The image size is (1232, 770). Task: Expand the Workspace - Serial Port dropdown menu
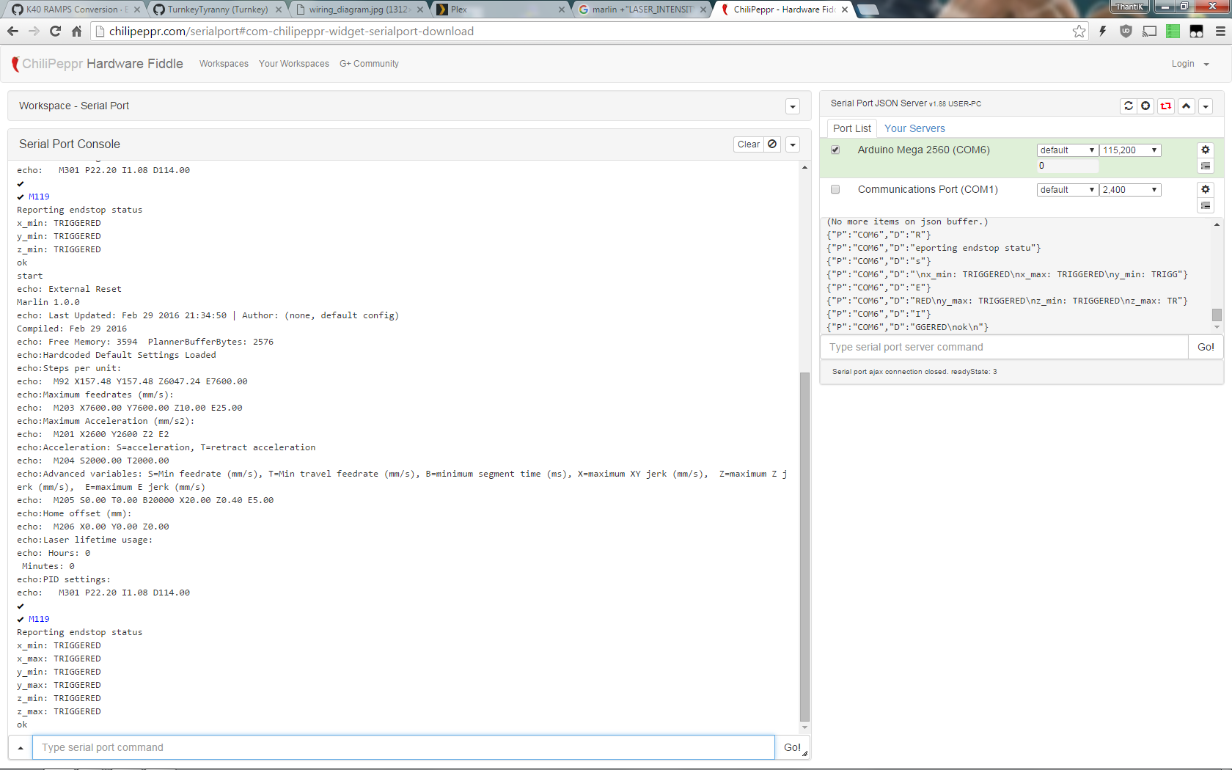[x=792, y=107]
